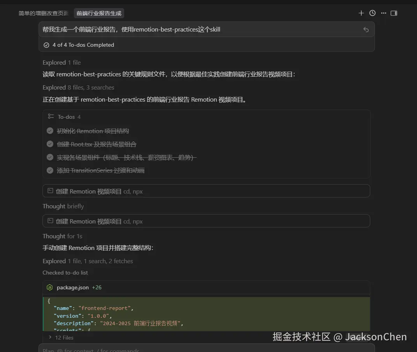Image resolution: width=417 pixels, height=352 pixels.
Task: Click the To-dos list icon
Action: 51,116
